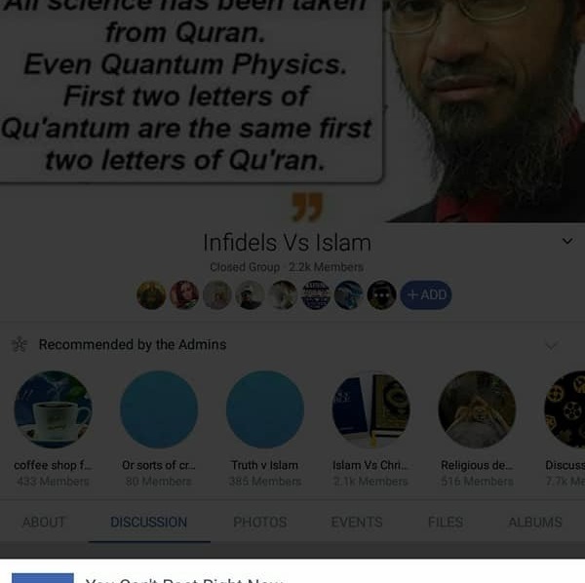Tap the red-haired member avatar

(184, 295)
